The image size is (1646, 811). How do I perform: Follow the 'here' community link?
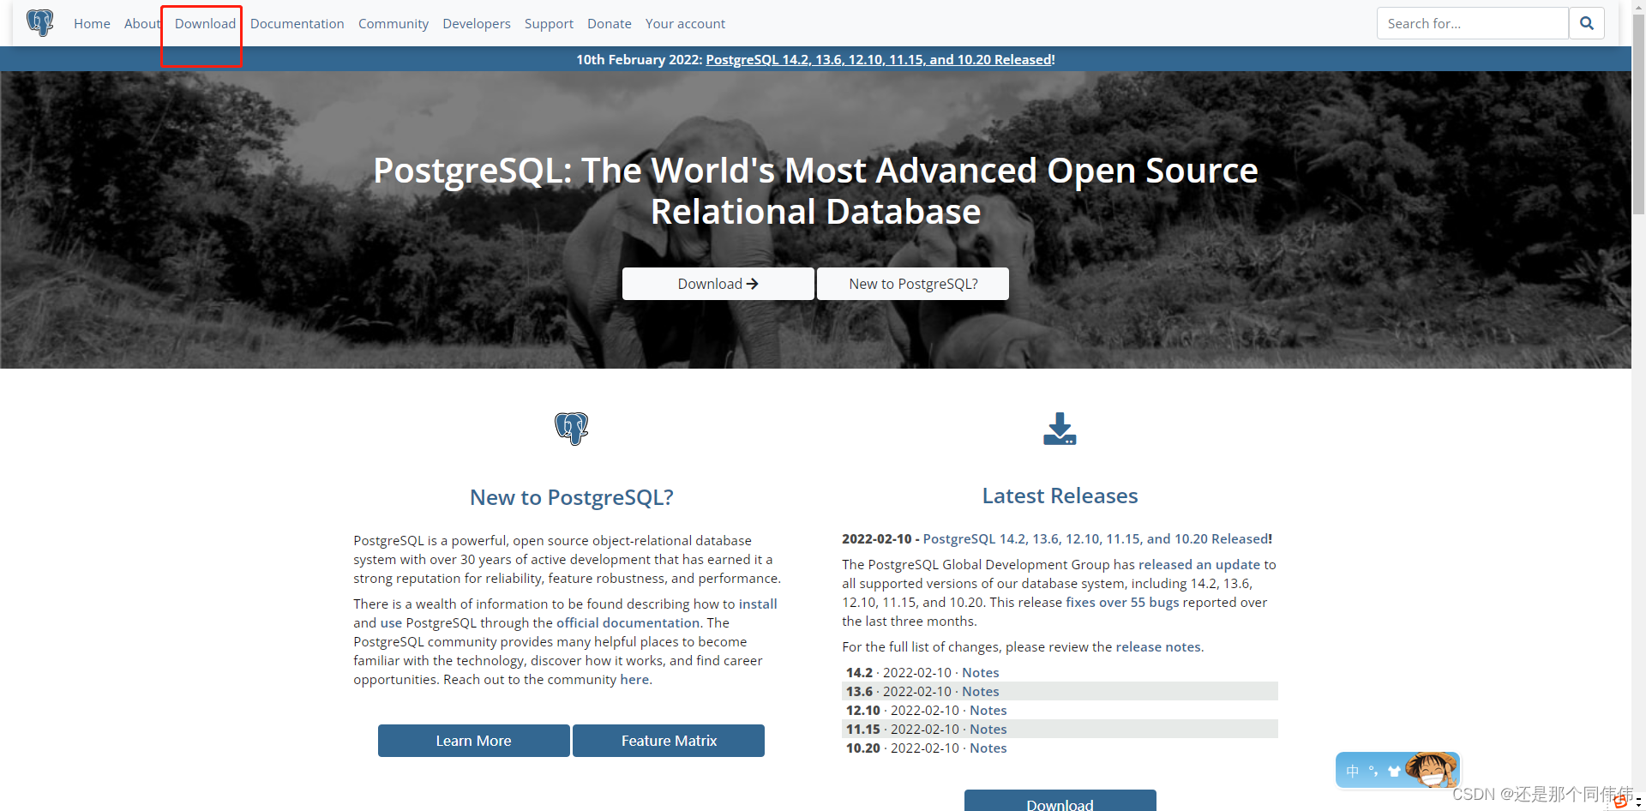(634, 679)
